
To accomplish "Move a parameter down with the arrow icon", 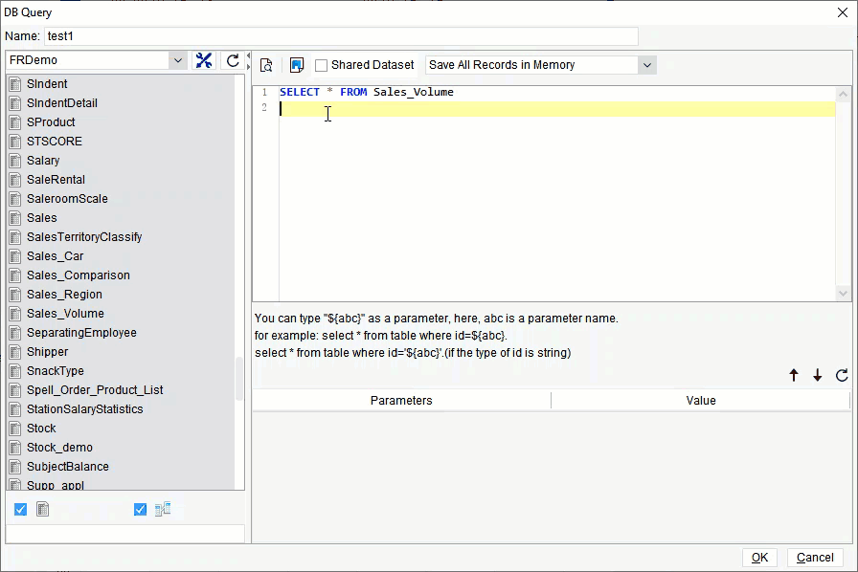I will (x=816, y=376).
